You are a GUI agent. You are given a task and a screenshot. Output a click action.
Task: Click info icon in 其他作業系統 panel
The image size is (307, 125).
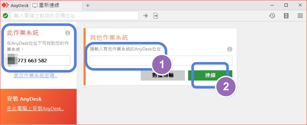pos(230,49)
